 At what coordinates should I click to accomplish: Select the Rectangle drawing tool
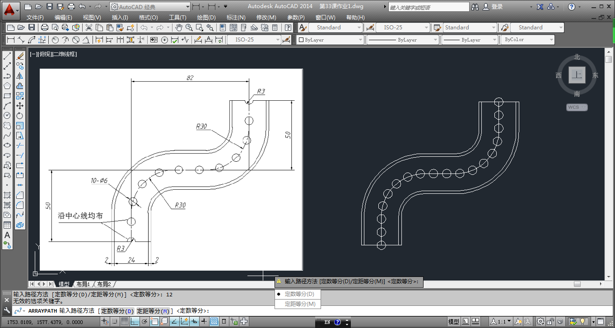7,96
